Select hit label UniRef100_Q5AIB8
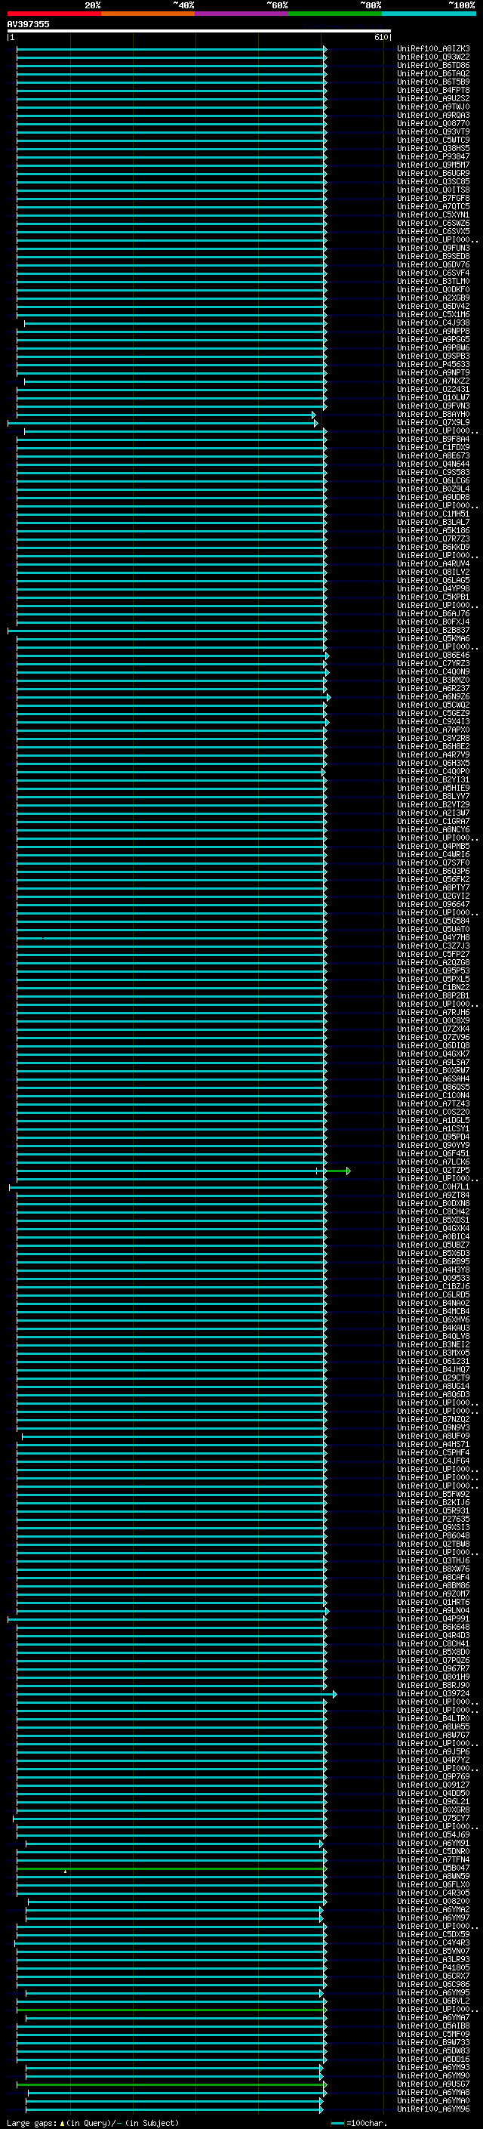483x2129 pixels. point(432,2026)
